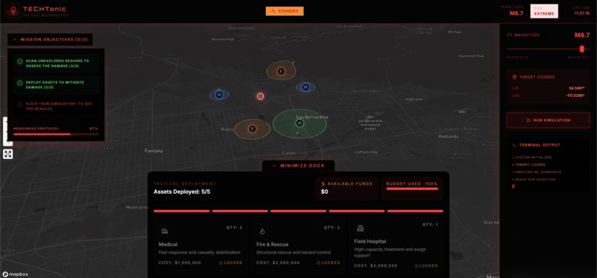Click the Field Hospital building icon
Image resolution: width=597 pixels, height=278 pixels.
point(360,228)
